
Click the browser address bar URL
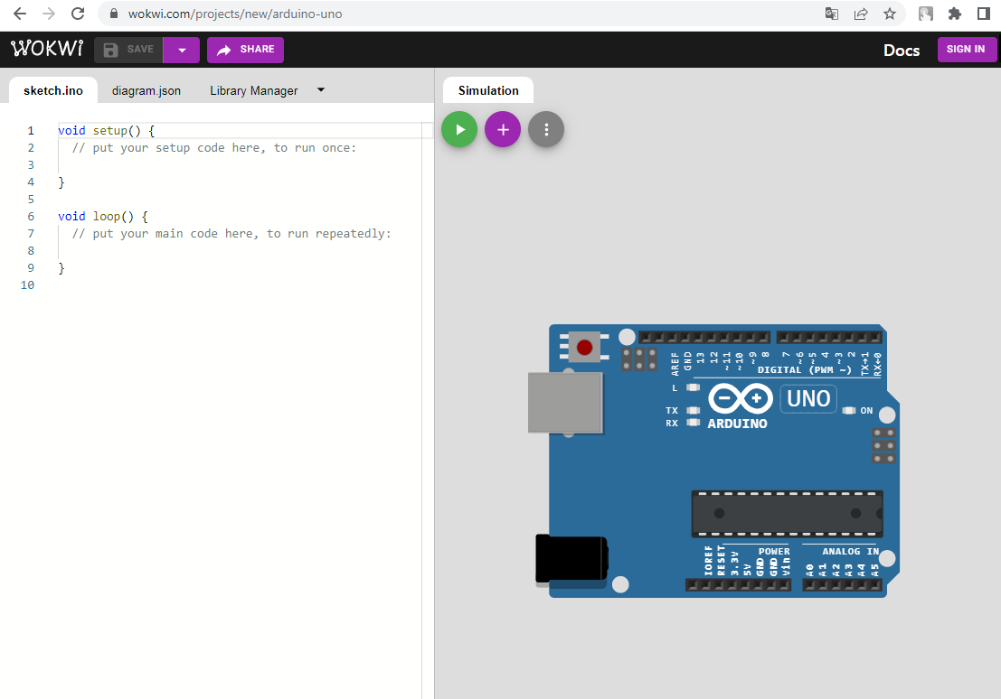tap(235, 14)
